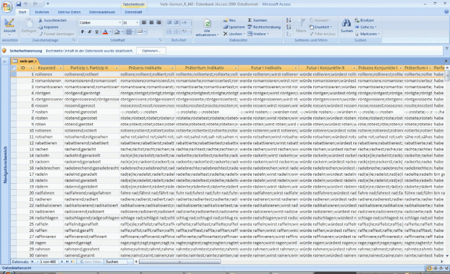The image size is (450, 274).
Task: Open Markieren dropdown
Action: pyautogui.click(x=367, y=34)
